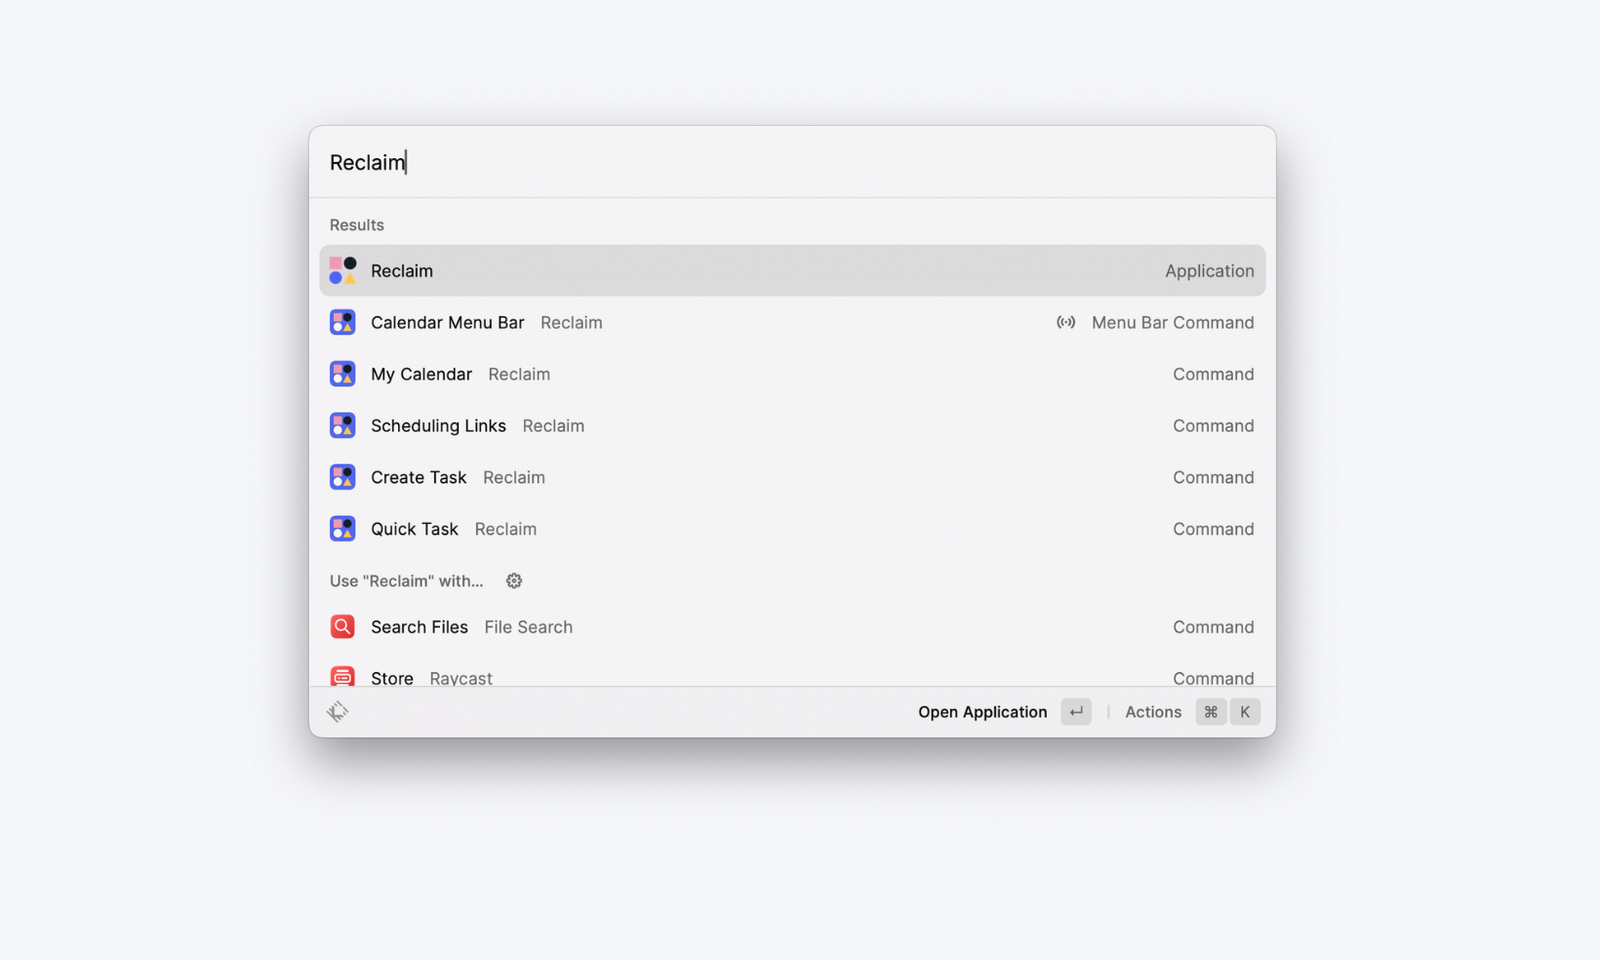Click the Command label on My Calendar row

pyautogui.click(x=1214, y=374)
